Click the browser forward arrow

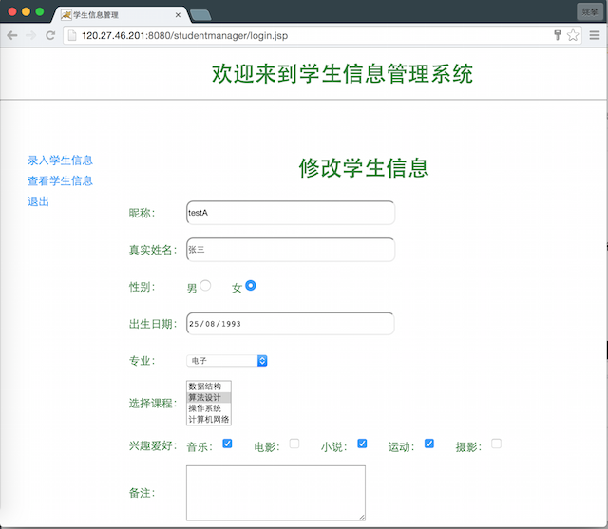coord(31,36)
